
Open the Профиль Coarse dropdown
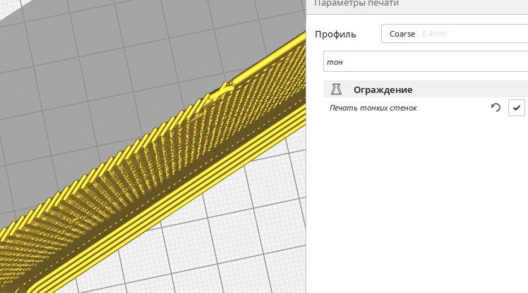pos(455,34)
